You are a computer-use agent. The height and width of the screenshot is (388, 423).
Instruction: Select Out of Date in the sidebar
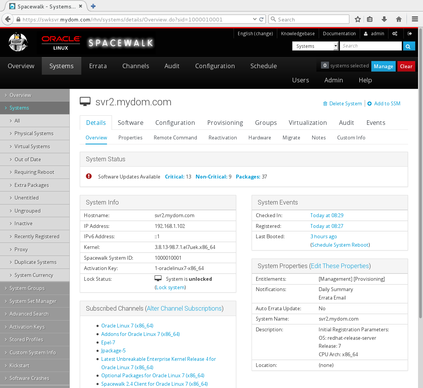[35, 159]
